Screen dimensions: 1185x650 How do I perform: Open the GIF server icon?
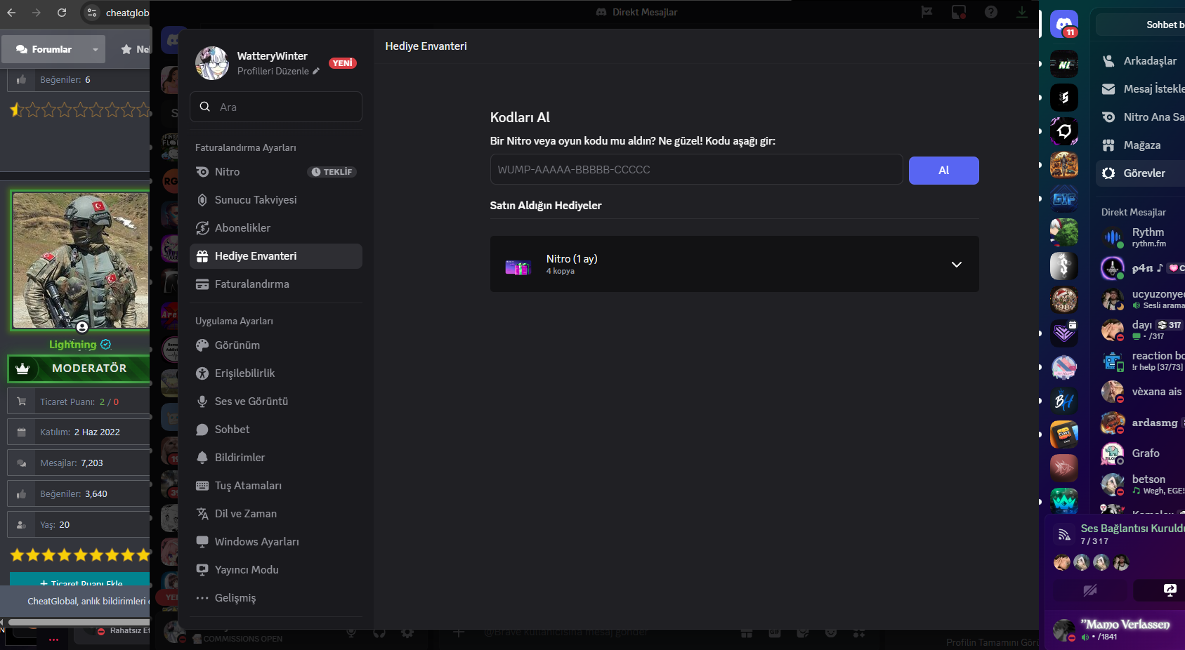(1064, 199)
